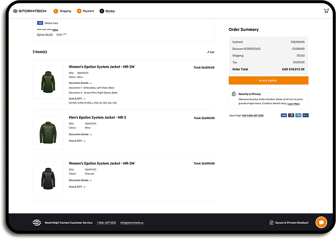
Task: Click the fourth payment card icon after Amex
Action: [305, 115]
